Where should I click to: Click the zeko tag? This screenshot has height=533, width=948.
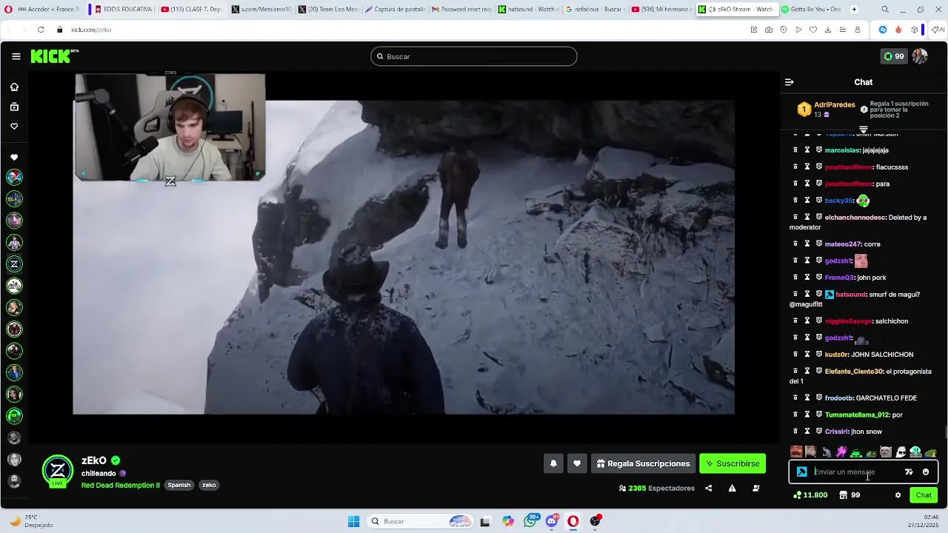pyautogui.click(x=209, y=486)
